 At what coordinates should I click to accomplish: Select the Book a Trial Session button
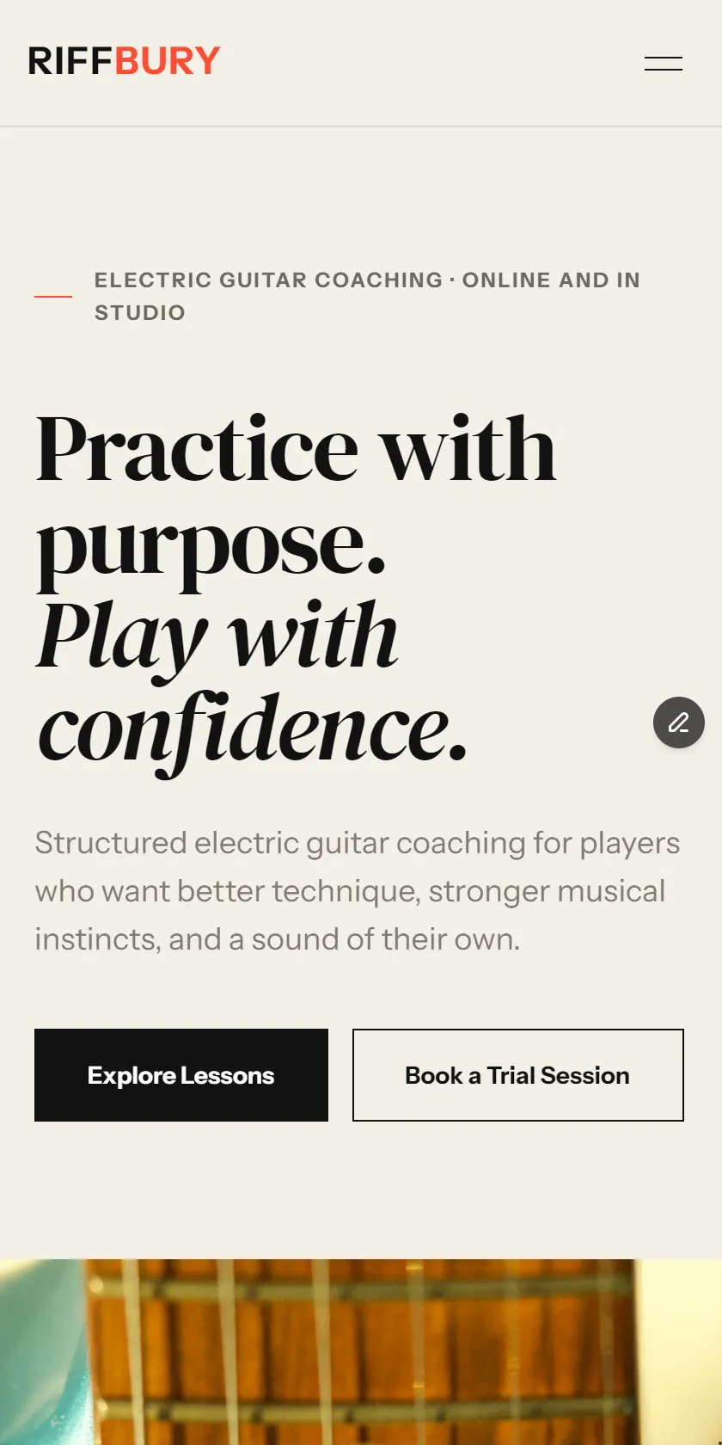click(518, 1075)
